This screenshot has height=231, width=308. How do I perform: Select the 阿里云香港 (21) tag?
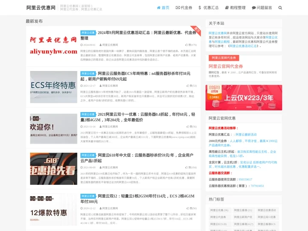click(x=243, y=210)
